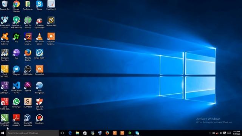Select the OBS Studio shortcut
The width and height of the screenshot is (242, 136).
click(x=28, y=70)
